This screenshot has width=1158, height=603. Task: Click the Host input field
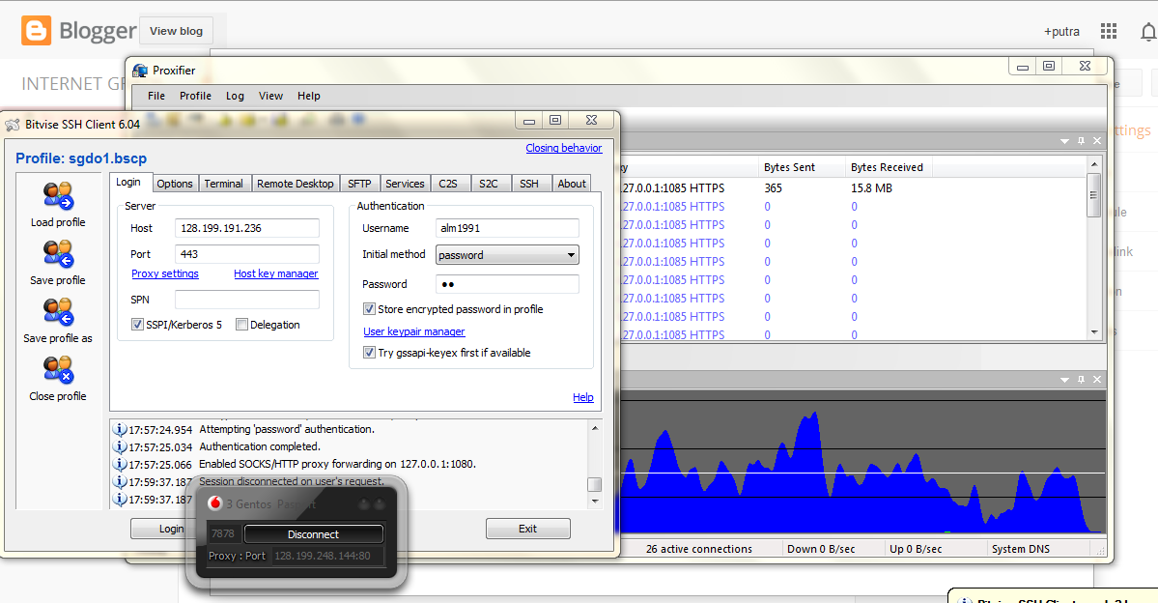click(x=247, y=228)
